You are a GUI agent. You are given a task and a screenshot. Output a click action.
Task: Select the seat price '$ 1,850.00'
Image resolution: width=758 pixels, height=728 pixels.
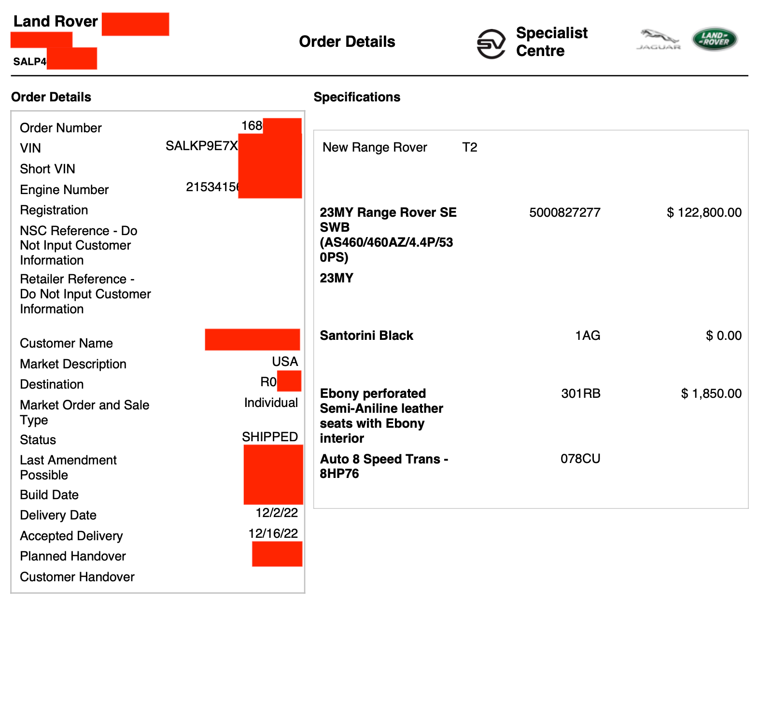point(712,393)
